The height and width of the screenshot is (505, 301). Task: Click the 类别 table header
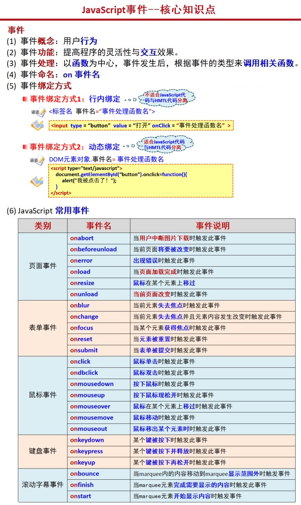[x=43, y=226]
